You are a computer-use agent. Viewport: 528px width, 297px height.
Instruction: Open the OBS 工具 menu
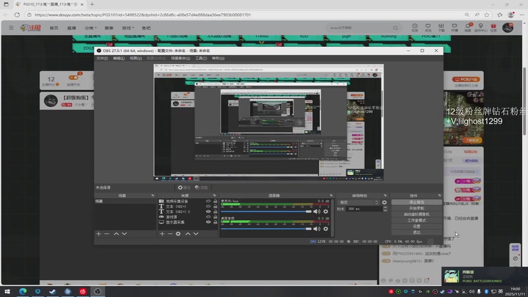pos(201,58)
